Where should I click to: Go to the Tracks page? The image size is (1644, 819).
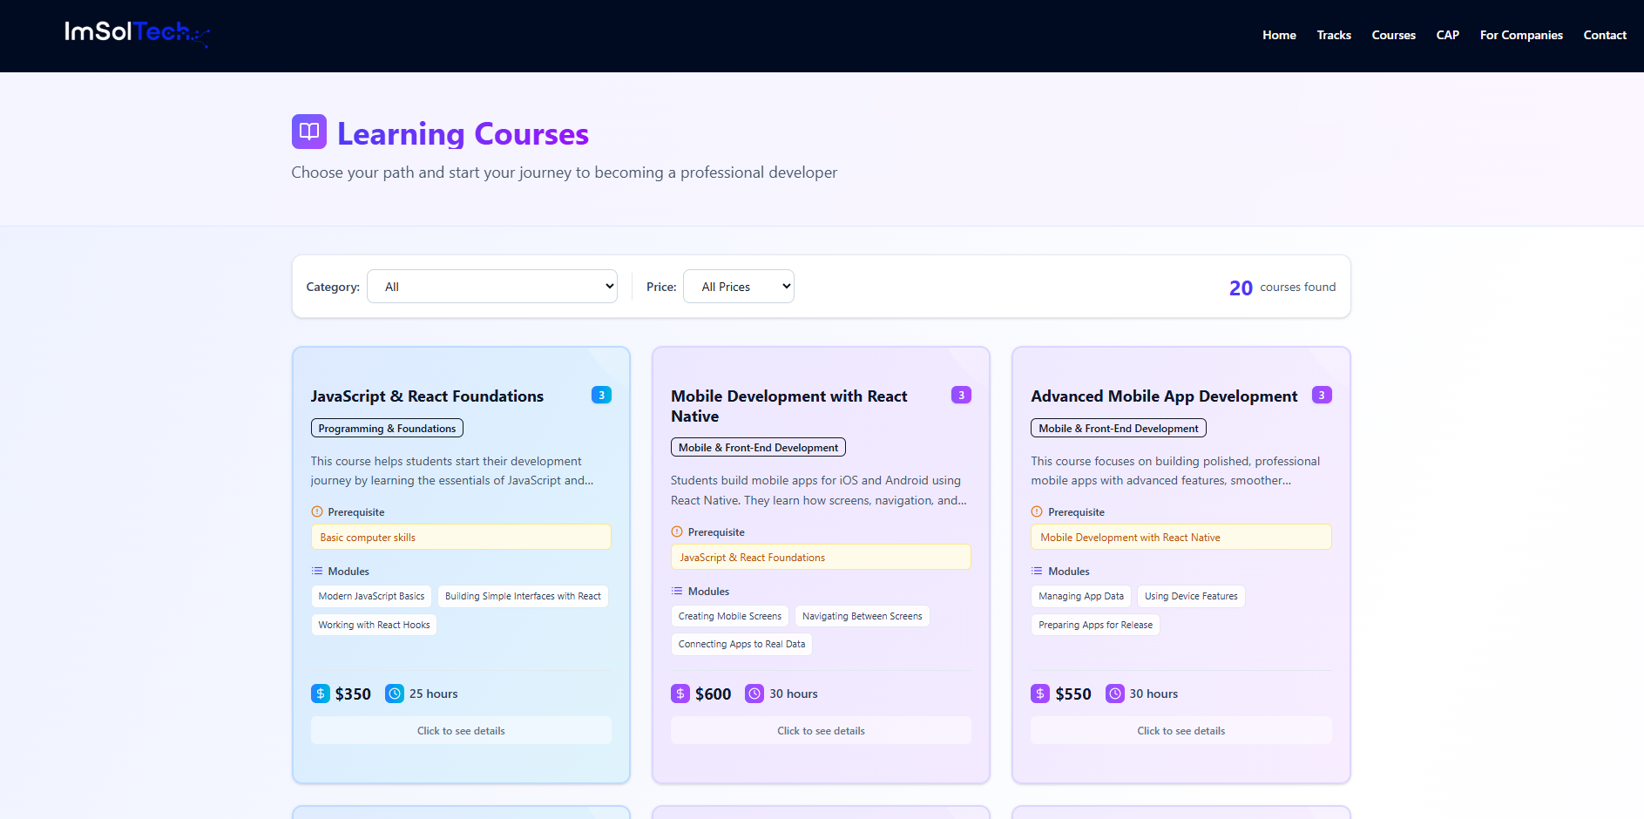point(1334,36)
